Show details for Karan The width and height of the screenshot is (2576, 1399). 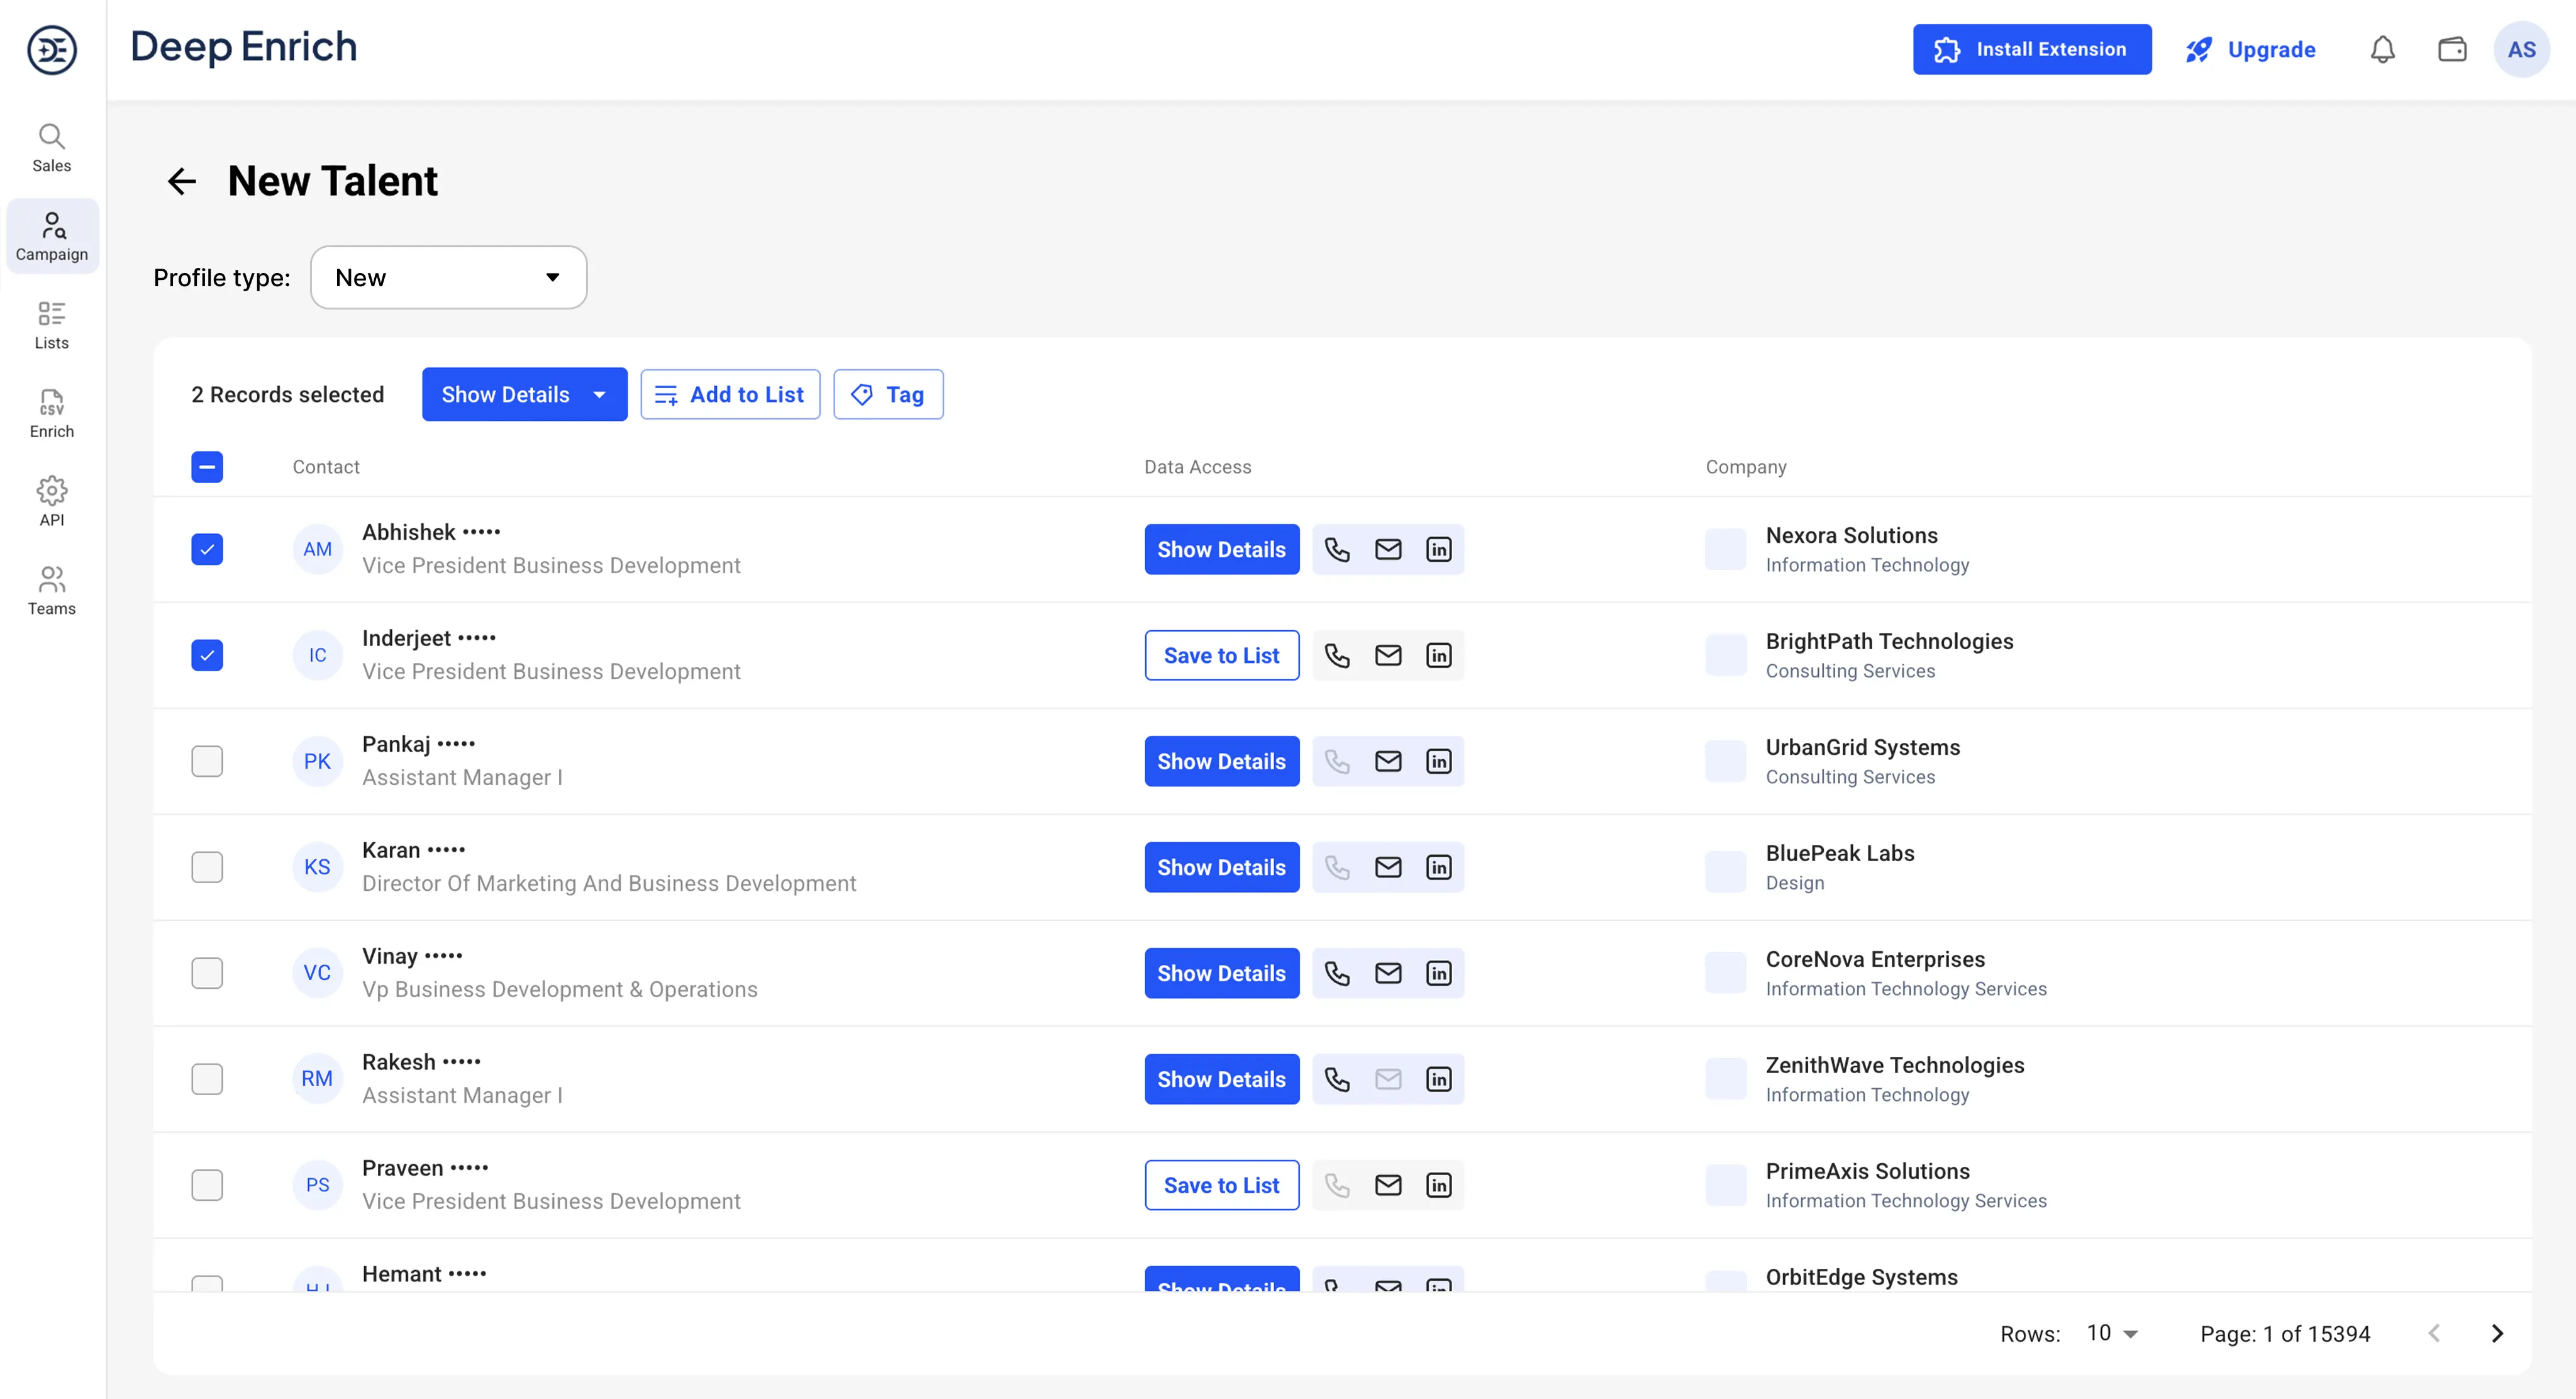click(1221, 867)
